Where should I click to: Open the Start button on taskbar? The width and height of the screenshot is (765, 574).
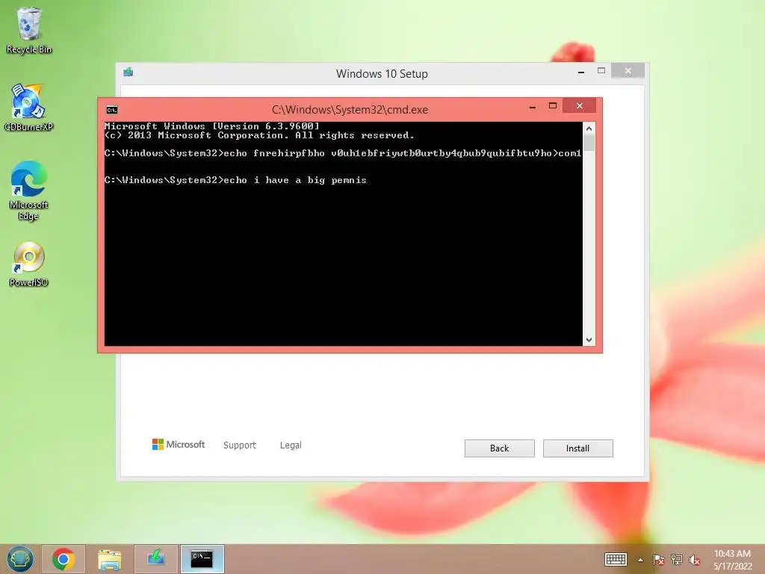[x=20, y=559]
